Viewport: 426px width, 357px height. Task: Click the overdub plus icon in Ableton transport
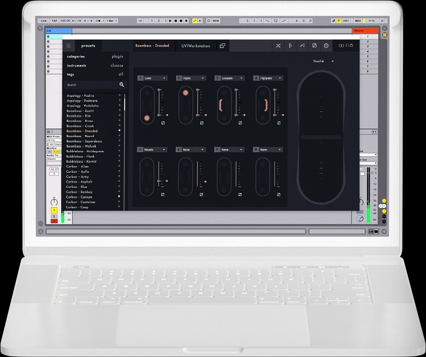click(x=186, y=21)
